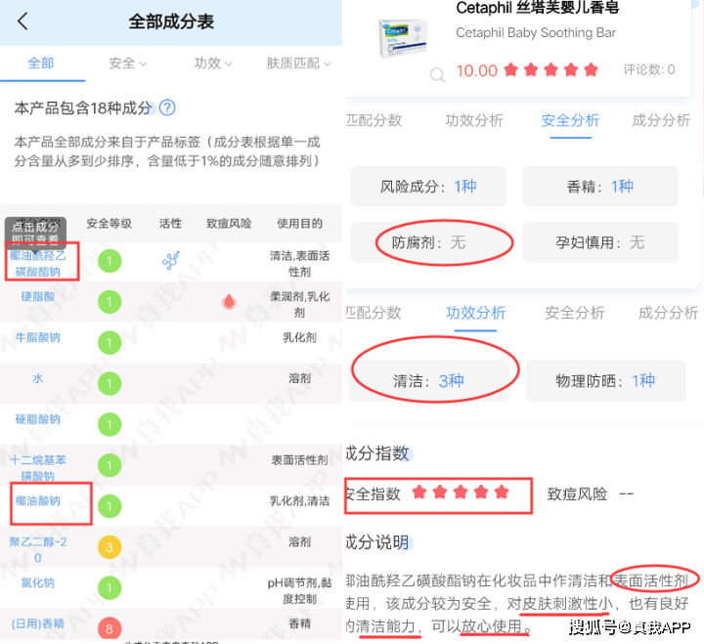Tap the 风险成分: 1种 card
Screen dimensions: 704x644
428,187
